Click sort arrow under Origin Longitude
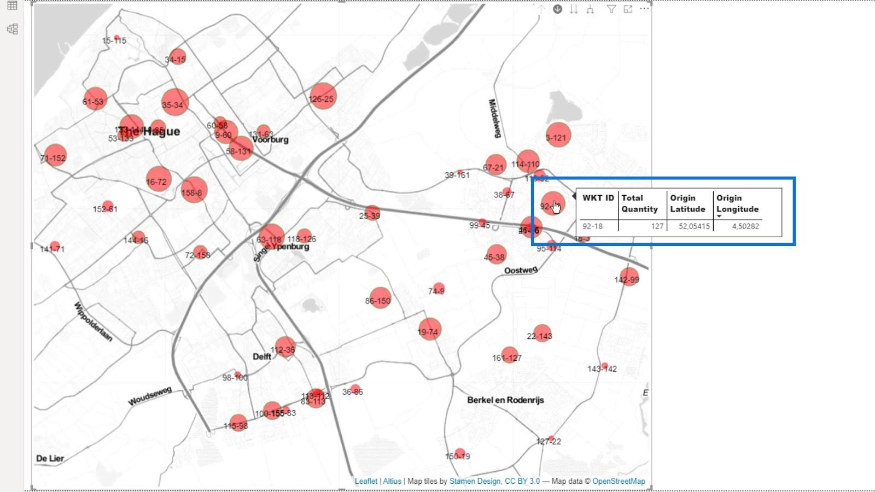Viewport: 875px width, 492px height. pos(719,216)
